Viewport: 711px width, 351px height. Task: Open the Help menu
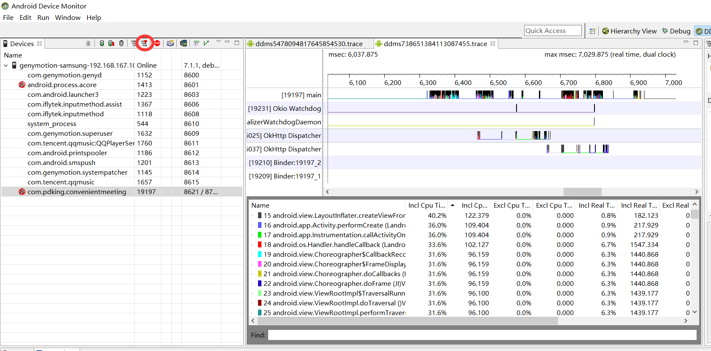94,17
